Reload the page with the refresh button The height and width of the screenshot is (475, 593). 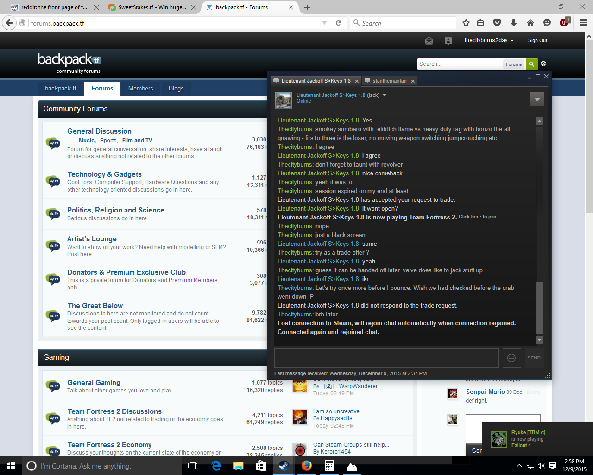point(339,23)
